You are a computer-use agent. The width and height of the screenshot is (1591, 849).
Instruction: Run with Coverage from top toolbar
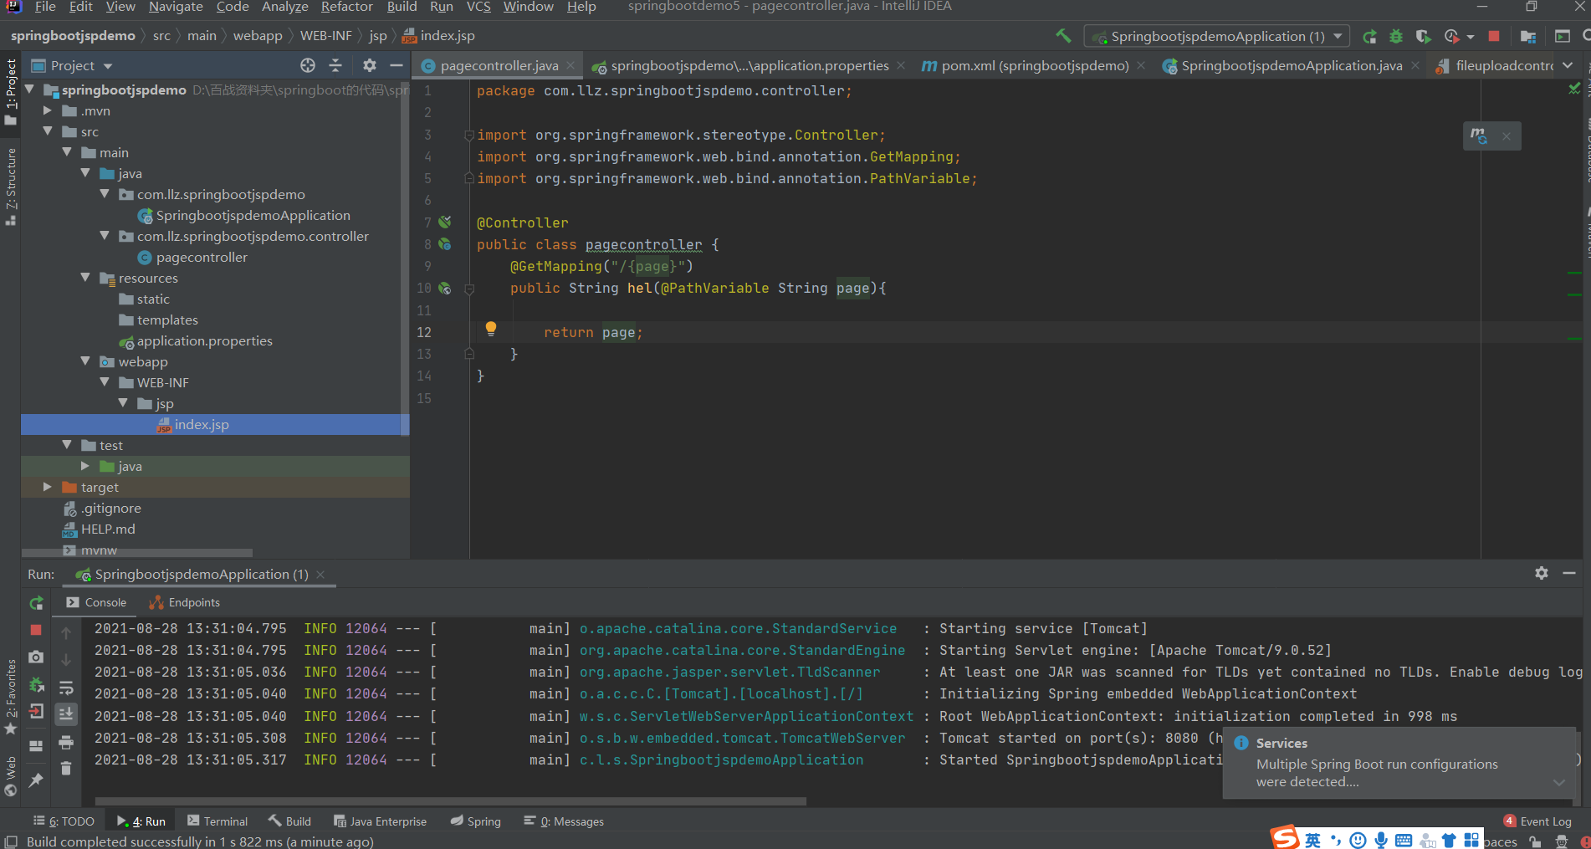click(x=1423, y=37)
